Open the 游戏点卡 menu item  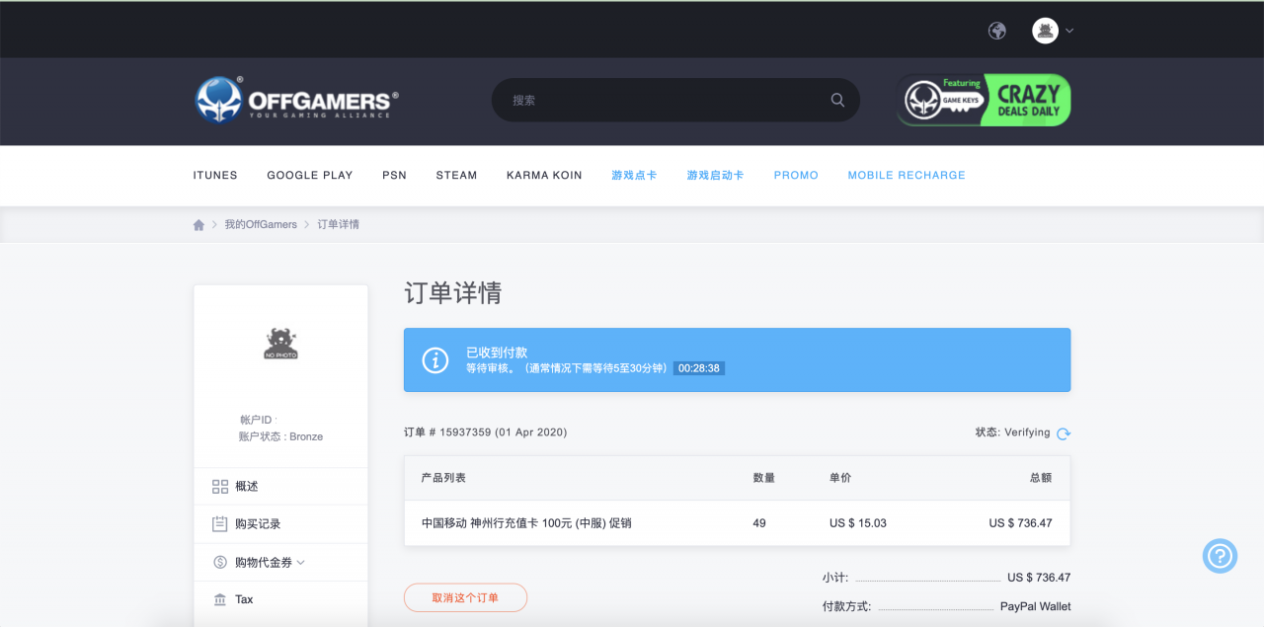pos(634,175)
